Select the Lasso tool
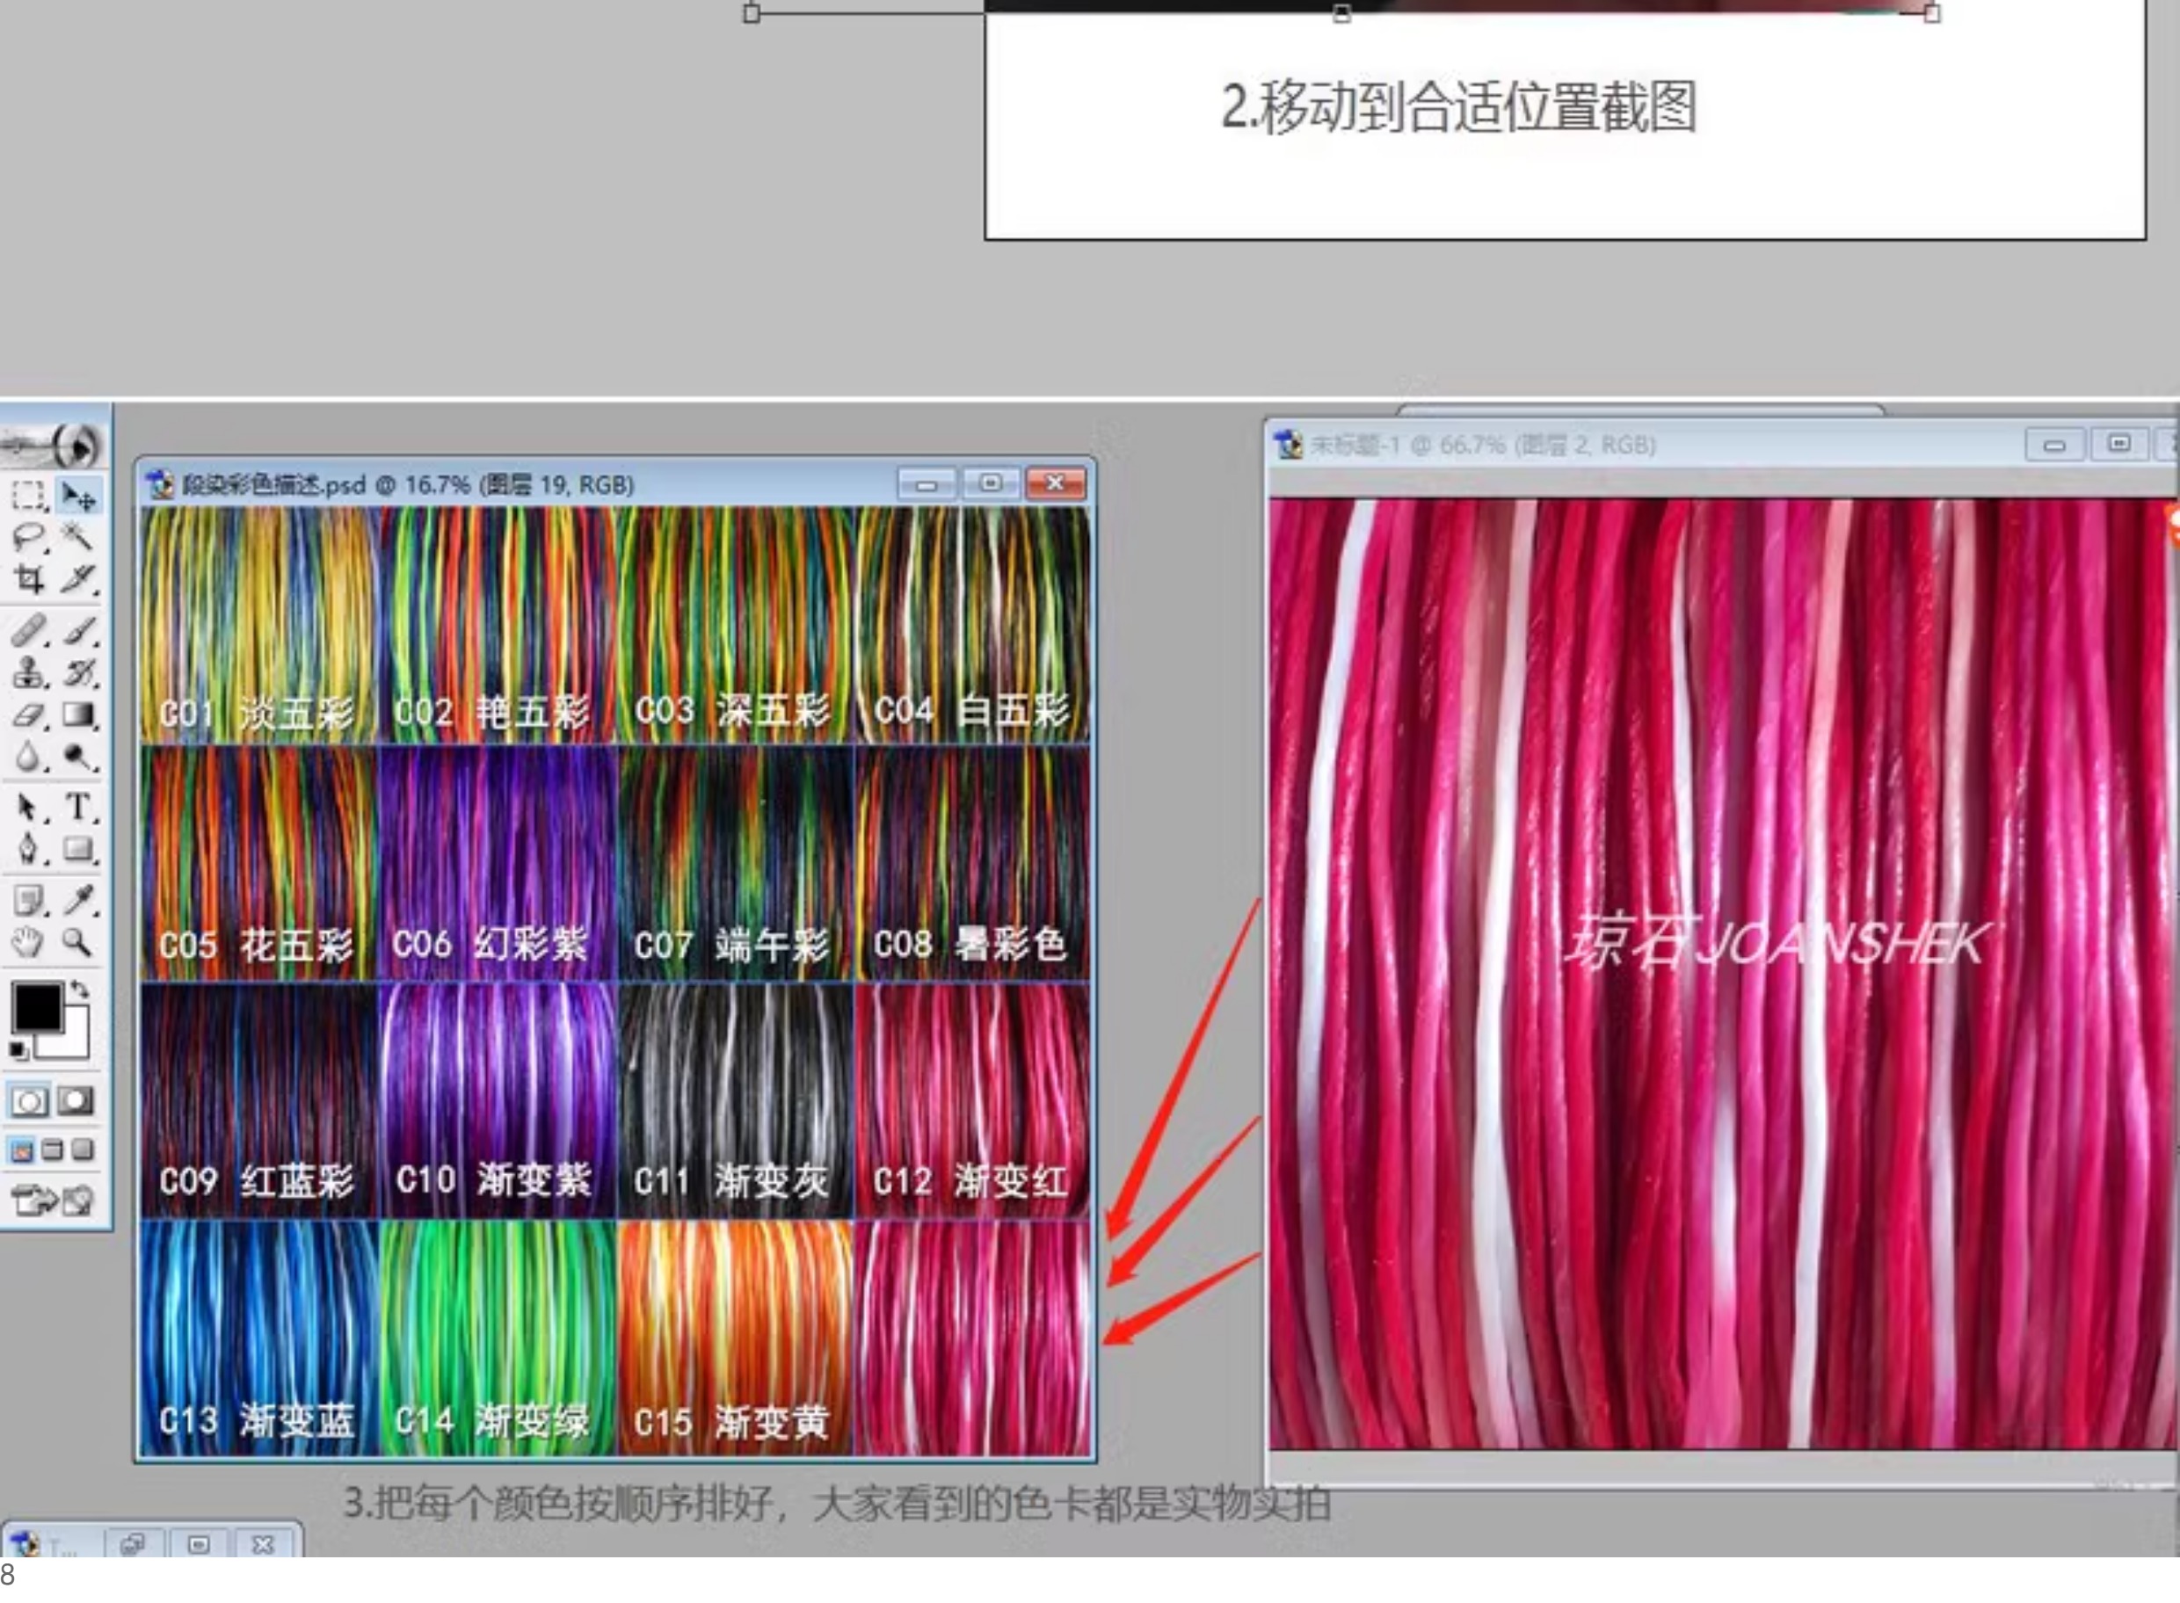The width and height of the screenshot is (2180, 1603). [27, 538]
